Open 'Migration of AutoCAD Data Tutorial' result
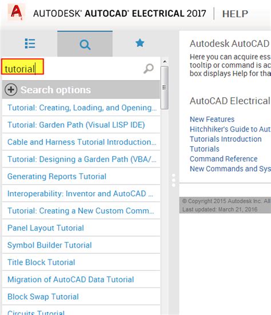The width and height of the screenshot is (271, 315). (81, 280)
